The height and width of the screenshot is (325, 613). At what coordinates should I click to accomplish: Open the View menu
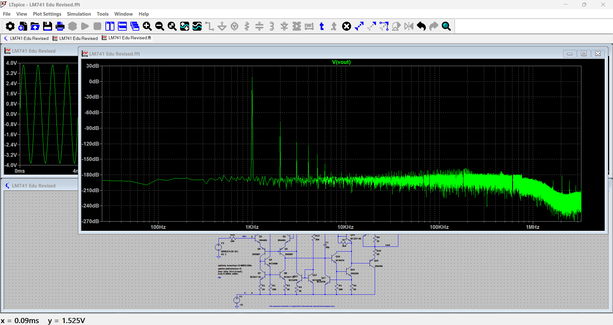pos(22,14)
